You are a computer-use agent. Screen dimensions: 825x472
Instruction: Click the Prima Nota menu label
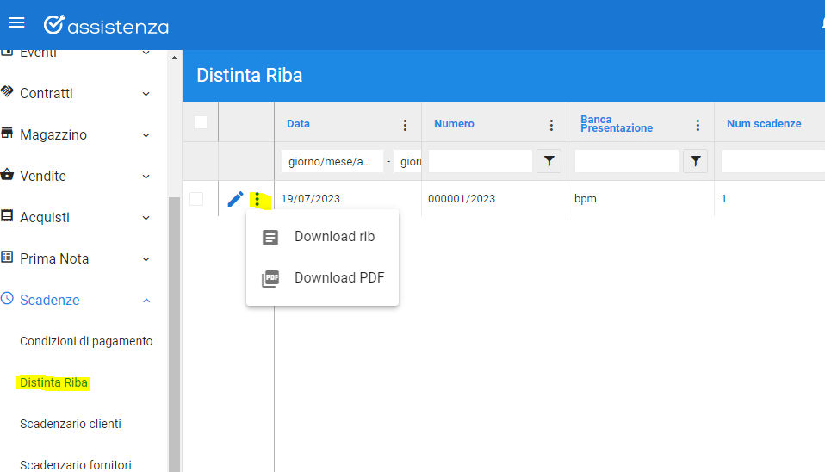coord(54,259)
